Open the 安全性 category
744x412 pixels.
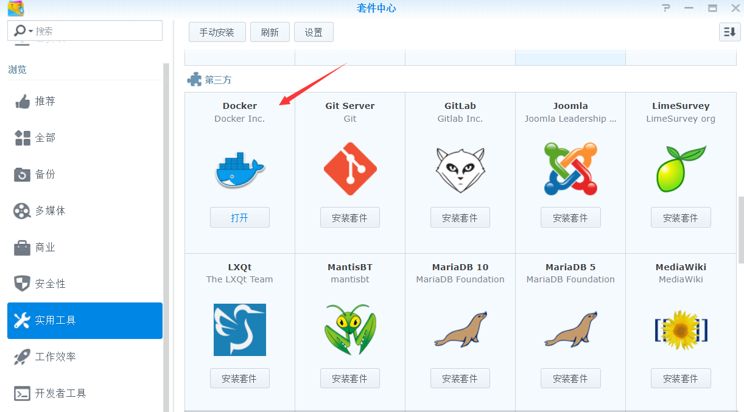tap(85, 284)
